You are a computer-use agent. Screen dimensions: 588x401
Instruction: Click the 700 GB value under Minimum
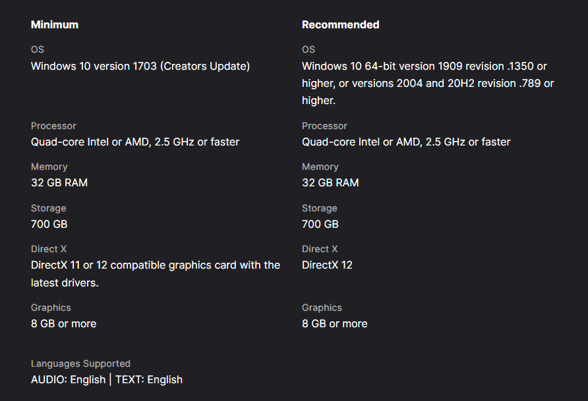click(x=49, y=224)
